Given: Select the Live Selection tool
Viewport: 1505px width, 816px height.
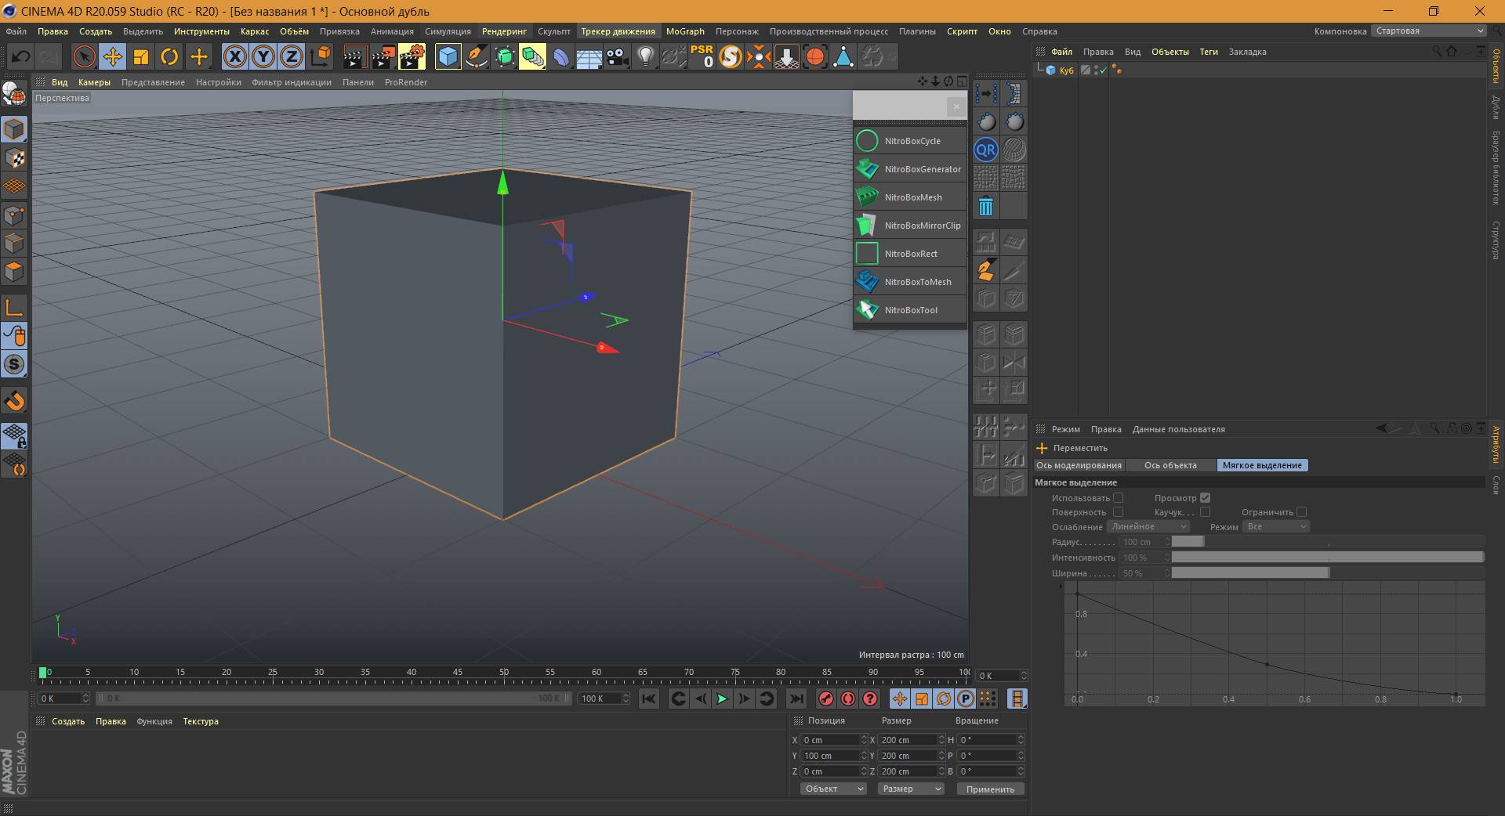Looking at the screenshot, I should point(84,56).
